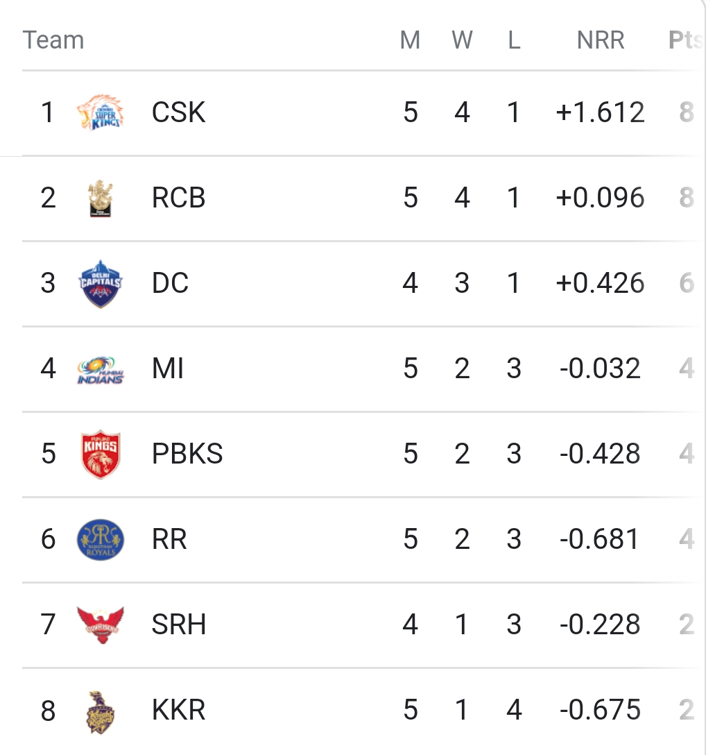Select the Kolkata Knight Riders logo

(101, 712)
